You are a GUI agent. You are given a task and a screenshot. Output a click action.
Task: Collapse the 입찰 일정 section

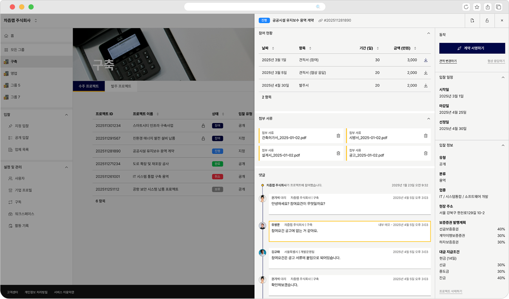pos(503,77)
